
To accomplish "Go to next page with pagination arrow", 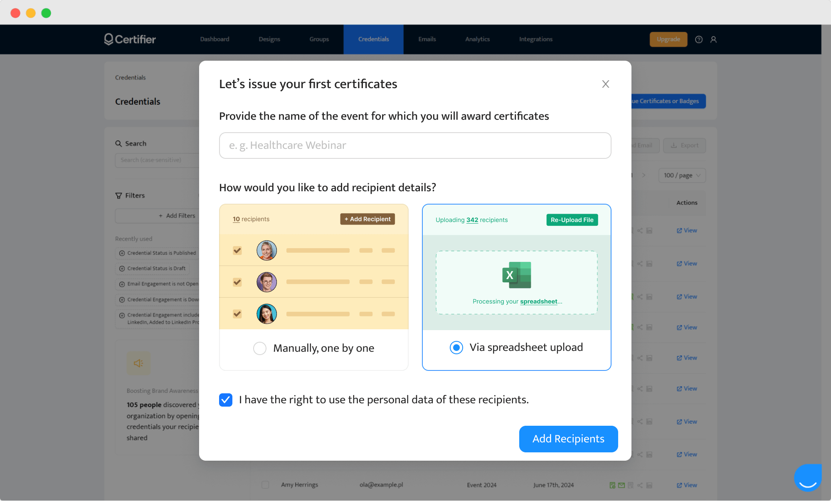I will (644, 175).
